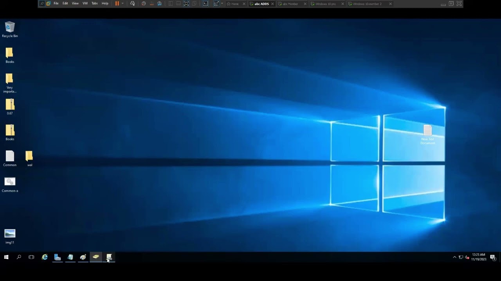Open the Action Center notifications

point(493,257)
